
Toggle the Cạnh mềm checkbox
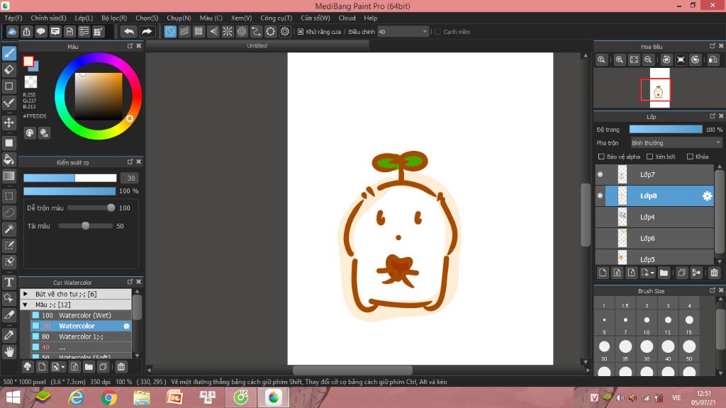tap(437, 31)
